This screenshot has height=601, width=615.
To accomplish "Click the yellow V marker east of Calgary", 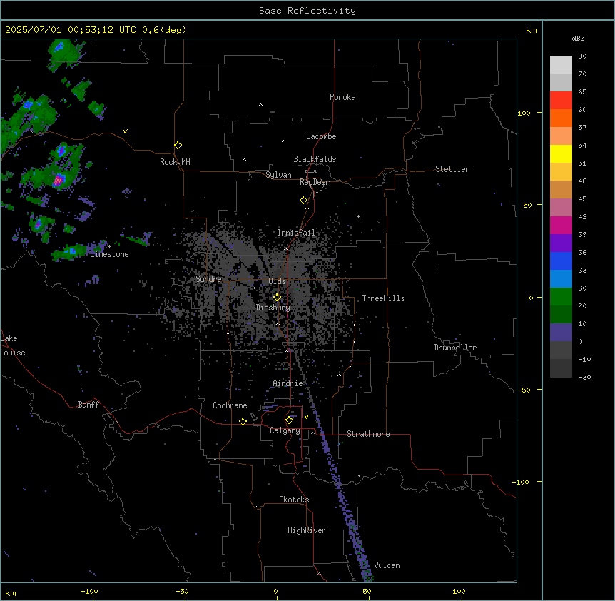I will pos(306,417).
